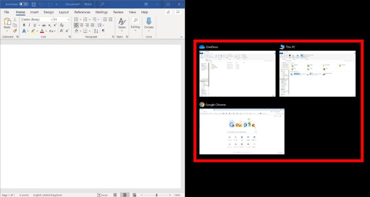Switch to the Design tab
The height and width of the screenshot is (197, 370).
point(49,12)
